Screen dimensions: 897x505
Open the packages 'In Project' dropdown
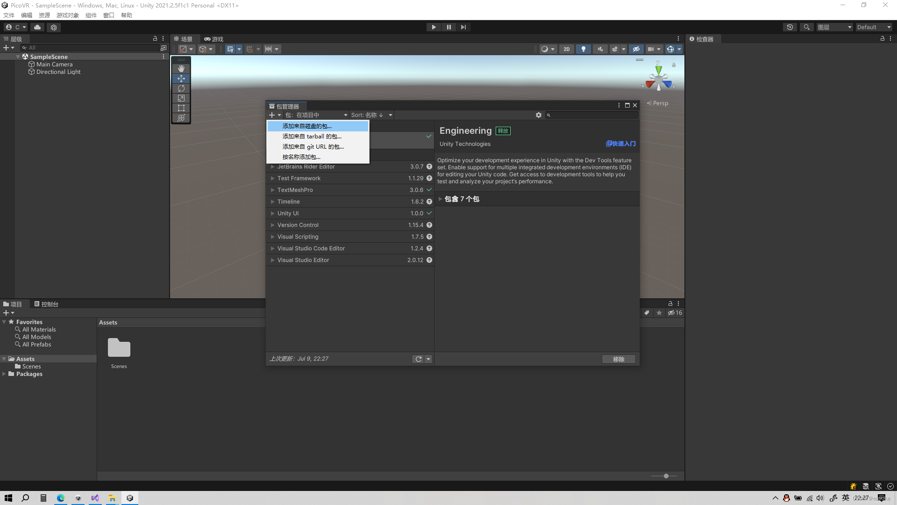[317, 115]
